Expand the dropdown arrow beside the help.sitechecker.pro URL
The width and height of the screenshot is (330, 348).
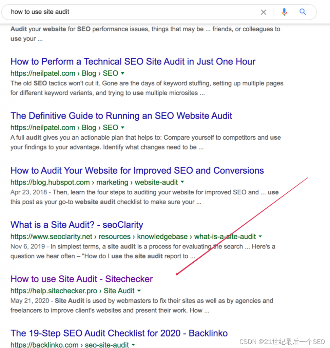[139, 291]
